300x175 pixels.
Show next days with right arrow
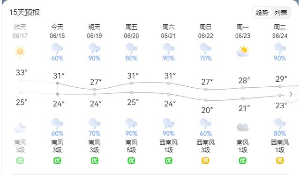[x=291, y=94]
